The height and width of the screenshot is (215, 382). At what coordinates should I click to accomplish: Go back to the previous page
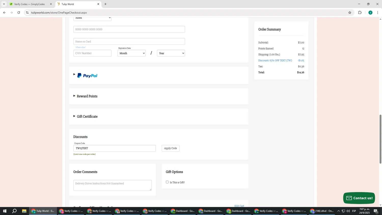click(x=4, y=12)
